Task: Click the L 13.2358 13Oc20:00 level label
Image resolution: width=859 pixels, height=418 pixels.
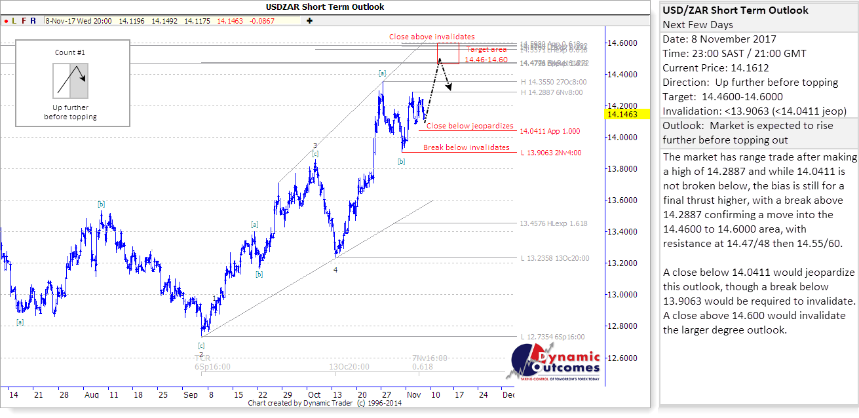Action: coord(554,258)
